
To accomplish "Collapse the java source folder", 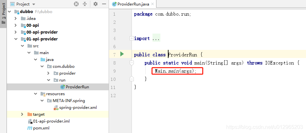I will point(36,60).
